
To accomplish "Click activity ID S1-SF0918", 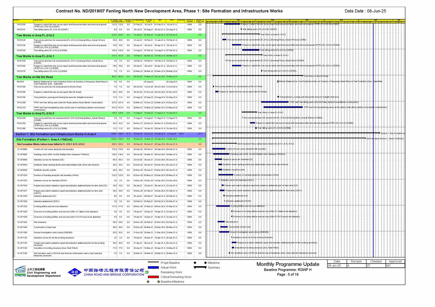I will 22,165.
